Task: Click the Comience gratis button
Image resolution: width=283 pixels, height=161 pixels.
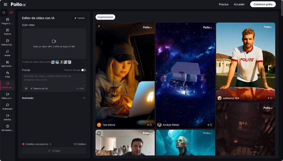Action: point(263,4)
